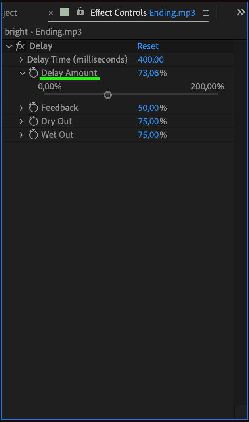Toggle the panel lock icon
The width and height of the screenshot is (249, 422).
pyautogui.click(x=80, y=12)
